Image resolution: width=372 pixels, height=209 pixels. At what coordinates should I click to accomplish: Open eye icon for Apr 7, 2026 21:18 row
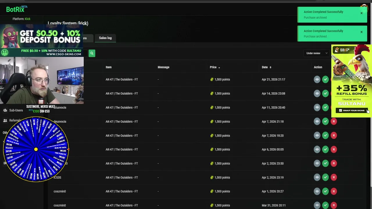(x=317, y=121)
